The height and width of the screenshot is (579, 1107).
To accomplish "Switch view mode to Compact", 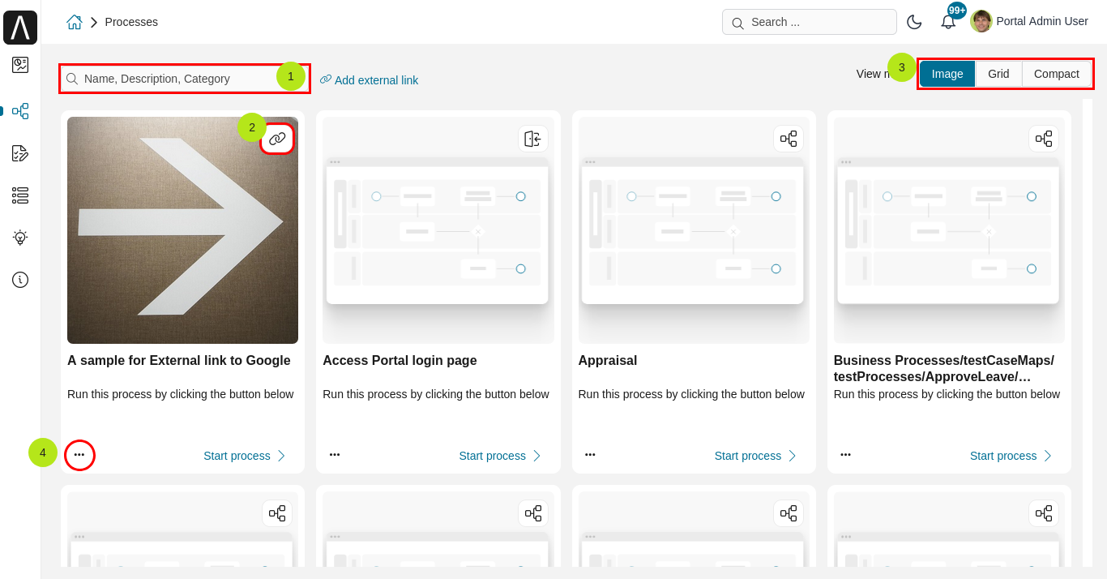I will pos(1057,74).
